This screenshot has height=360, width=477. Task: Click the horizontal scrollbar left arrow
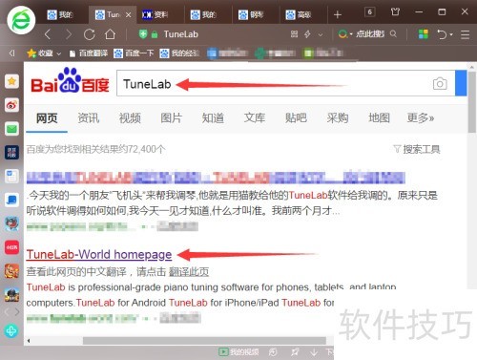coord(29,341)
